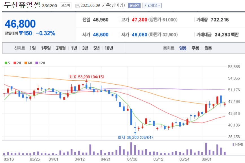Click the 04/12 date axis label
Image resolution: width=245 pixels, height=163 pixels.
point(80,159)
